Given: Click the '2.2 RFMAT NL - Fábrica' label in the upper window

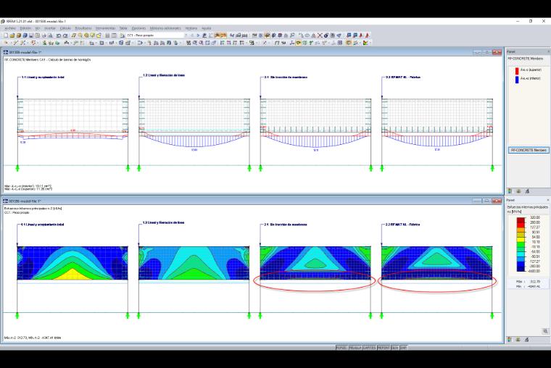Looking at the screenshot, I should [402, 78].
